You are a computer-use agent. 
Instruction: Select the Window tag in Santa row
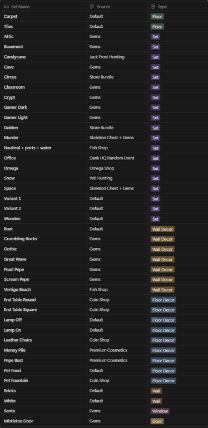160,411
